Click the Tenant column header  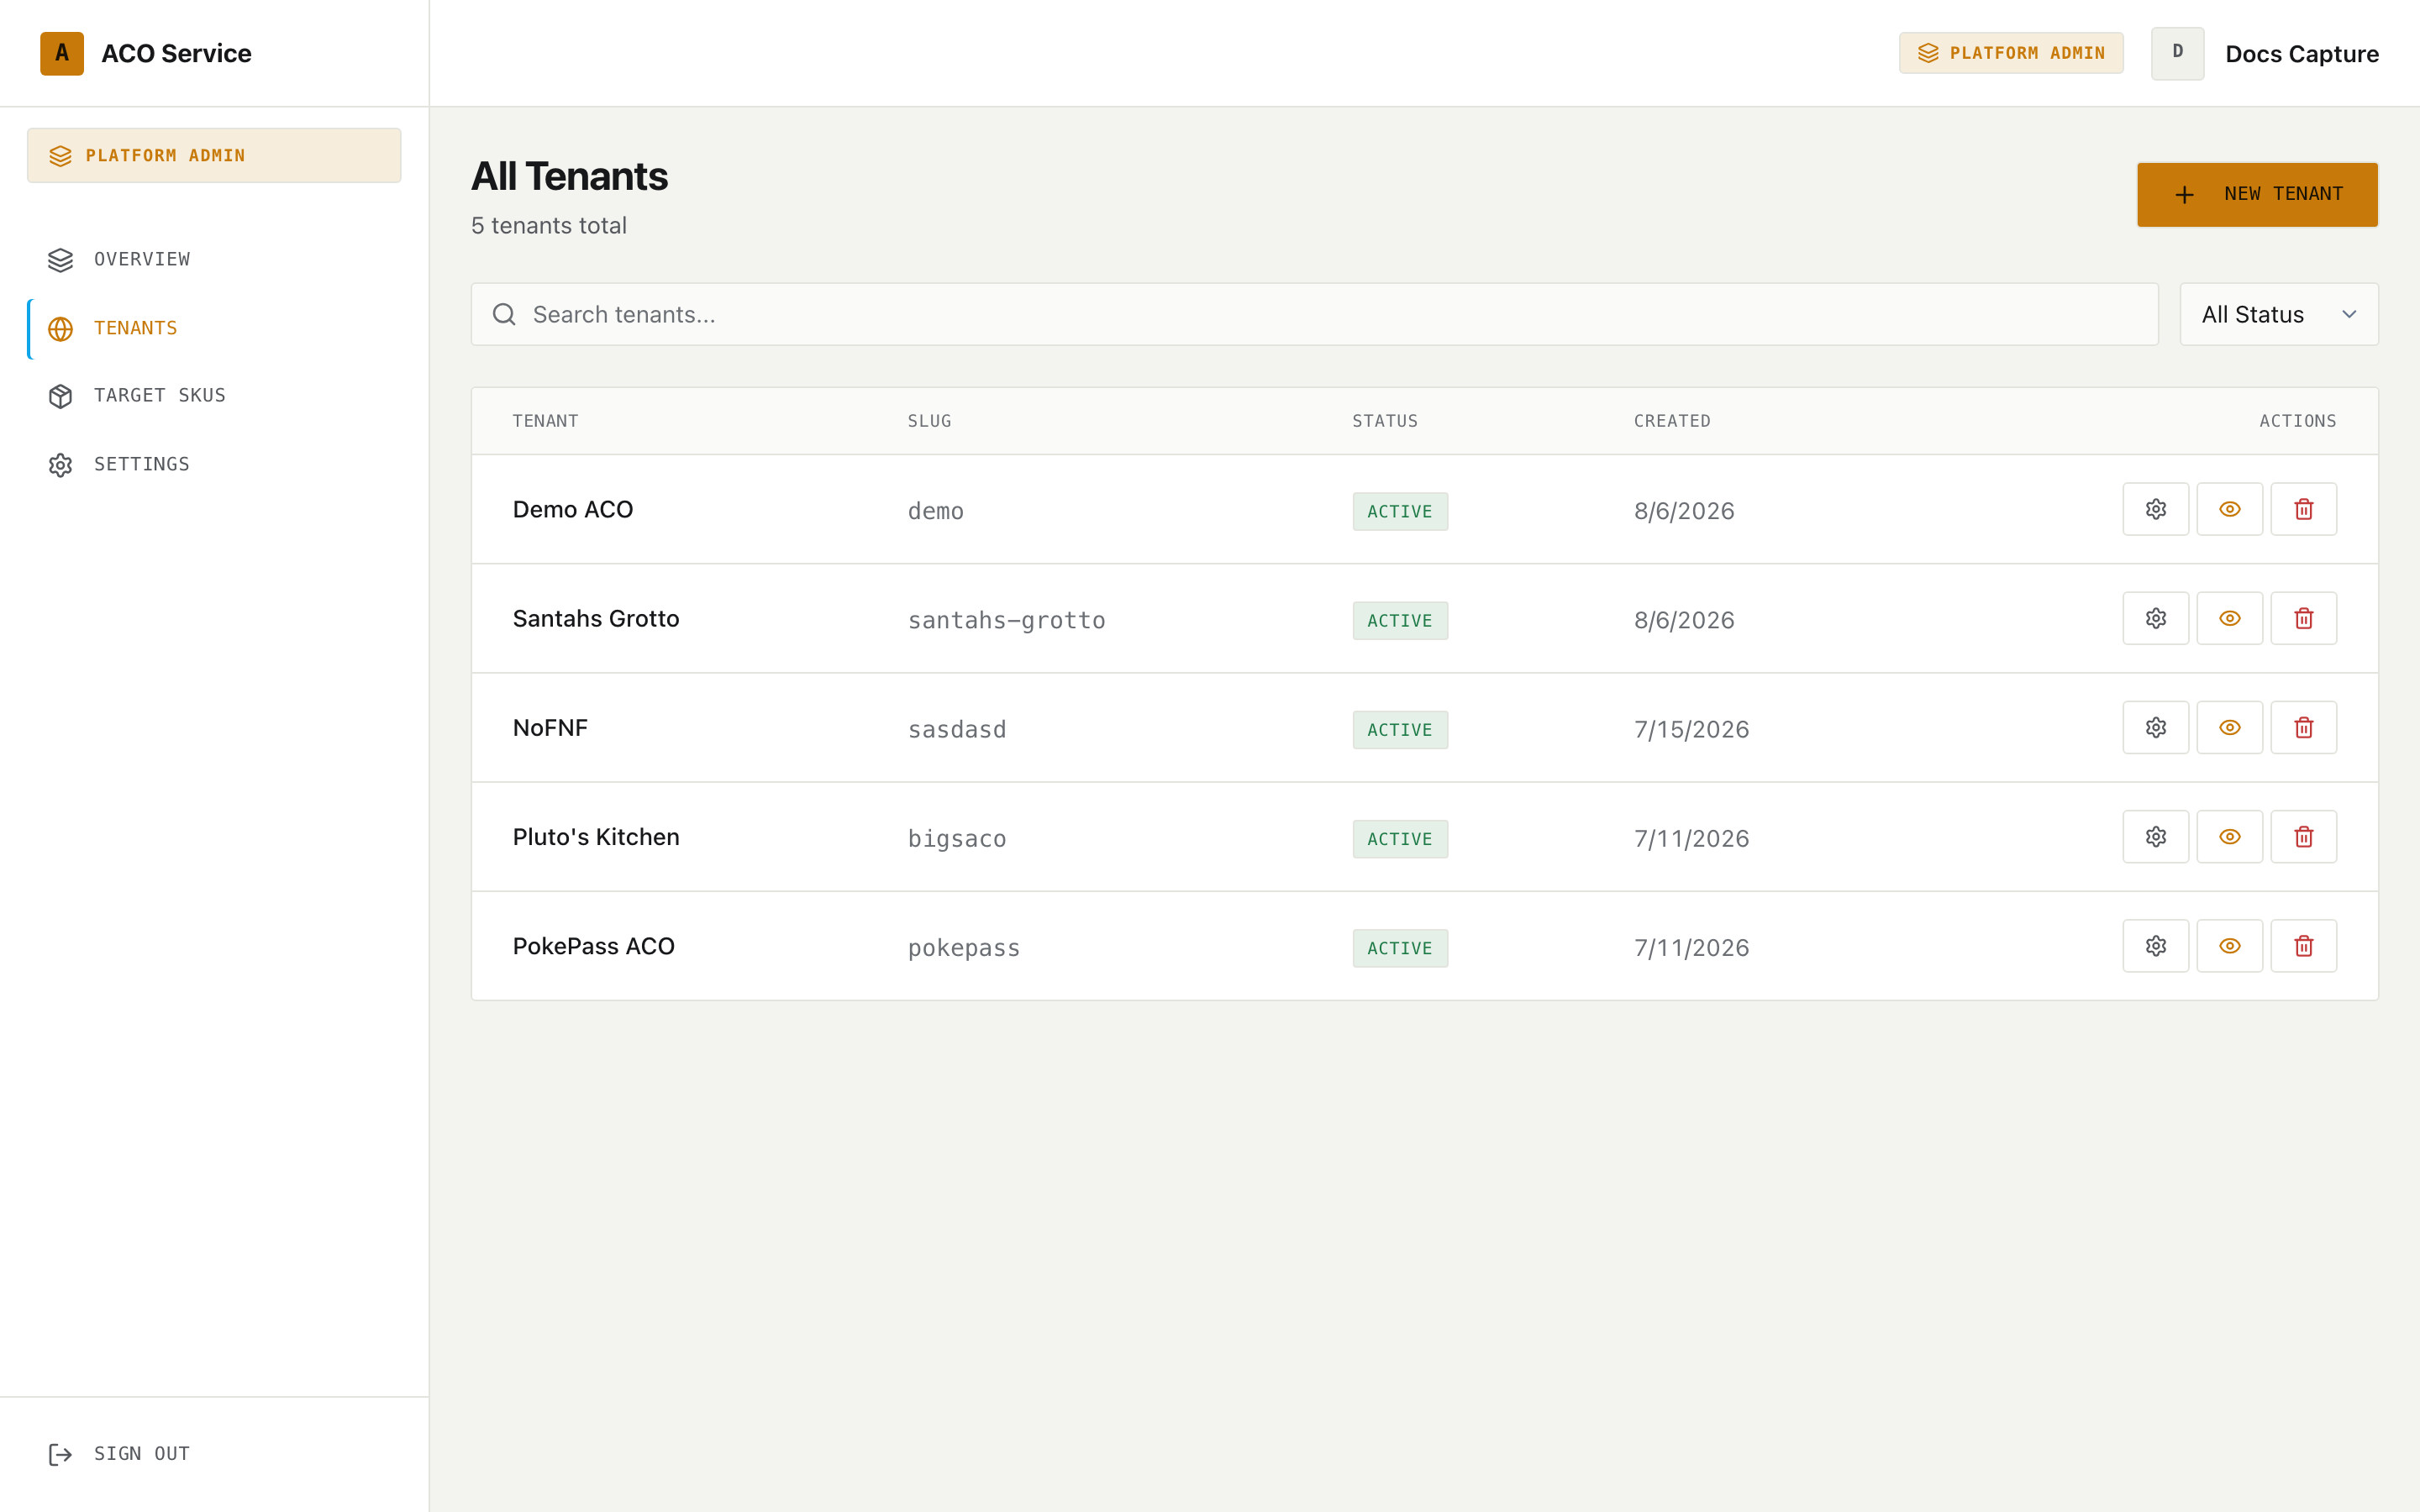[x=545, y=421]
